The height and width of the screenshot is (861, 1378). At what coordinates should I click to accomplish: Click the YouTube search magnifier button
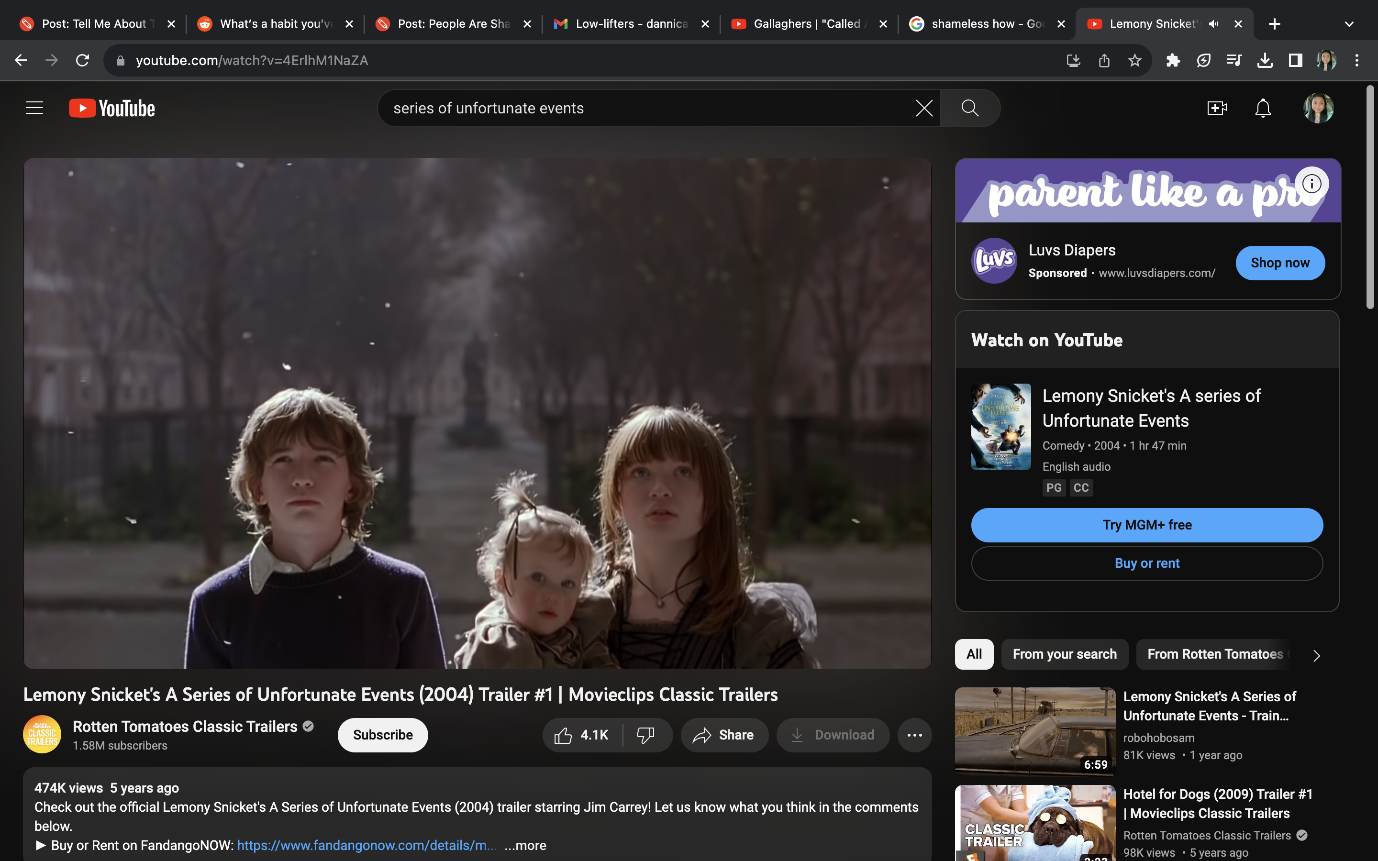(970, 108)
